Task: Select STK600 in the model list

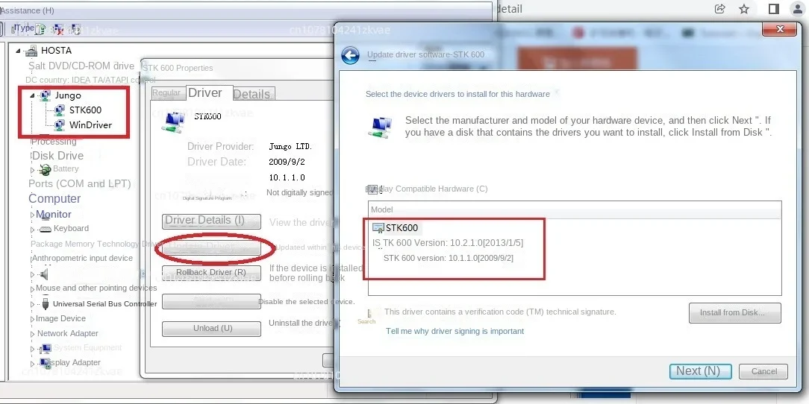Action: pyautogui.click(x=402, y=228)
